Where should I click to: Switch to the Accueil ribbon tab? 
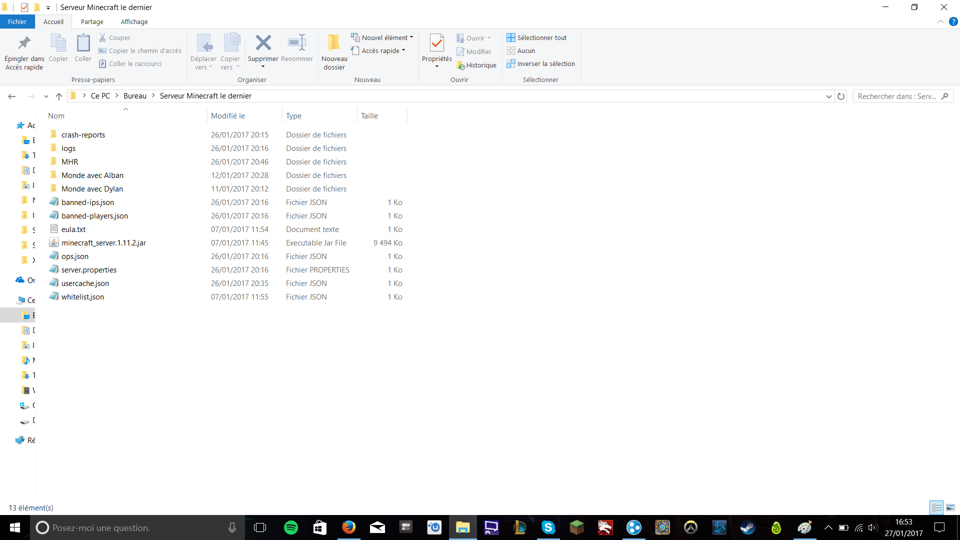(53, 21)
